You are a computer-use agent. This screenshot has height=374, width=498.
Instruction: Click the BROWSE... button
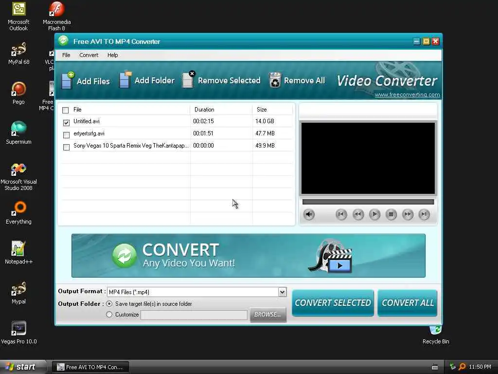click(x=268, y=315)
